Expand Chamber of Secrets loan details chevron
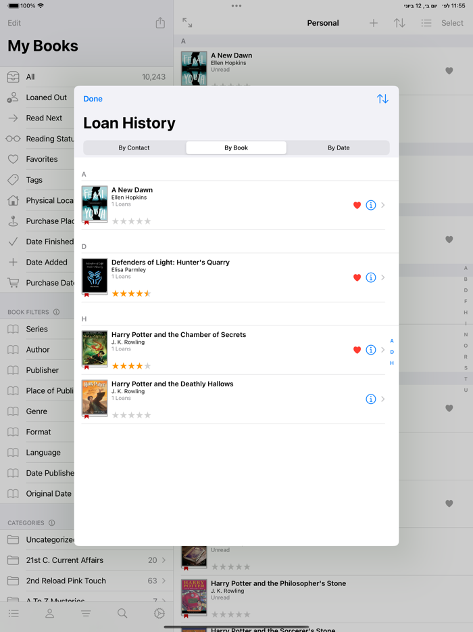Screen dimensions: 473x632 tap(383, 350)
